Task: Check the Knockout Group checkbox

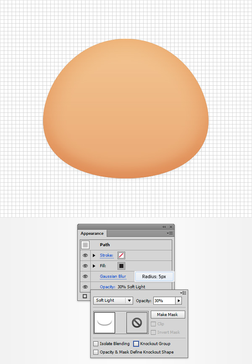Action: point(136,344)
